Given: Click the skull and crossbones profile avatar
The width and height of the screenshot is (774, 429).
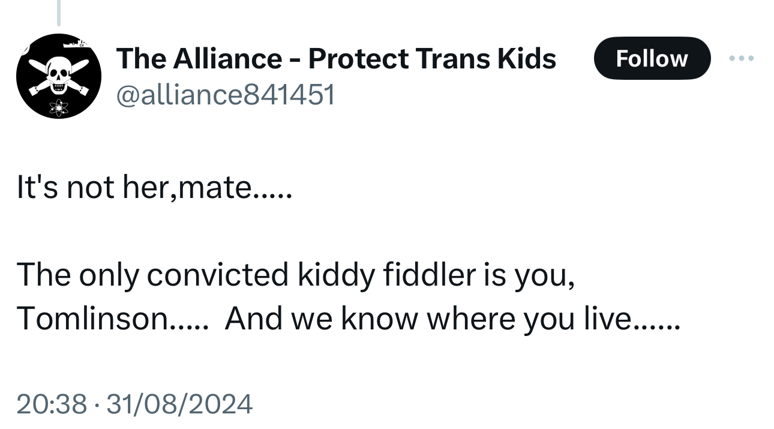Looking at the screenshot, I should (58, 76).
